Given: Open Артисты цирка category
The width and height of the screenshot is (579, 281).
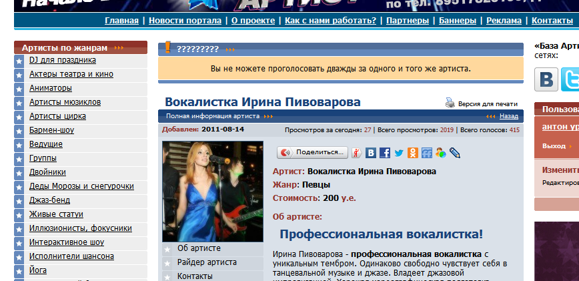Looking at the screenshot, I should [x=57, y=116].
